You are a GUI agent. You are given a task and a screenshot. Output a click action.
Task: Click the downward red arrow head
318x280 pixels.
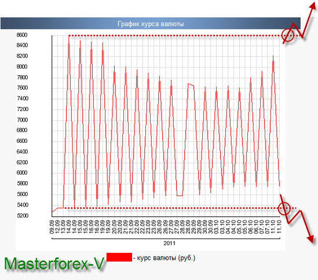point(310,239)
